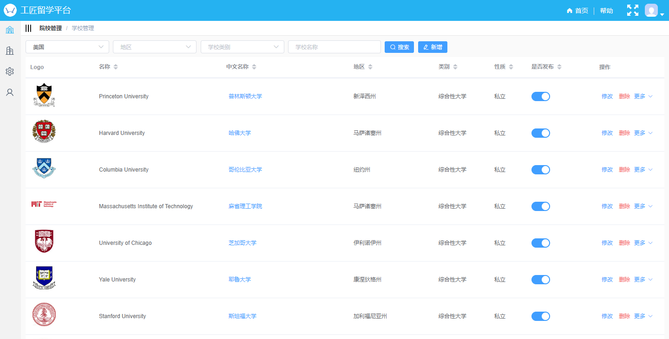The width and height of the screenshot is (669, 339).
Task: Open the user icon in sidebar
Action: [10, 92]
